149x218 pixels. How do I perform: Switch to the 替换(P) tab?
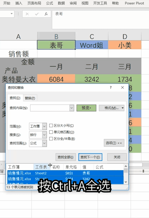coord(30,98)
